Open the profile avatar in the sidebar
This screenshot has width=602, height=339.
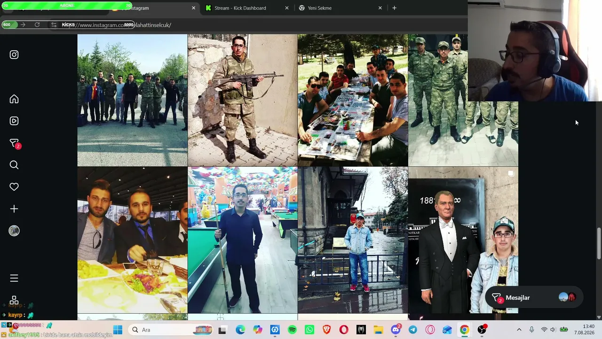point(14,231)
